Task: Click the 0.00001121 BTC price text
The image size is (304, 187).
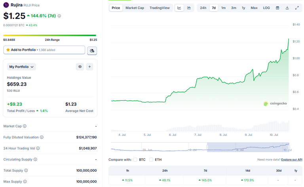Action: coord(14,25)
